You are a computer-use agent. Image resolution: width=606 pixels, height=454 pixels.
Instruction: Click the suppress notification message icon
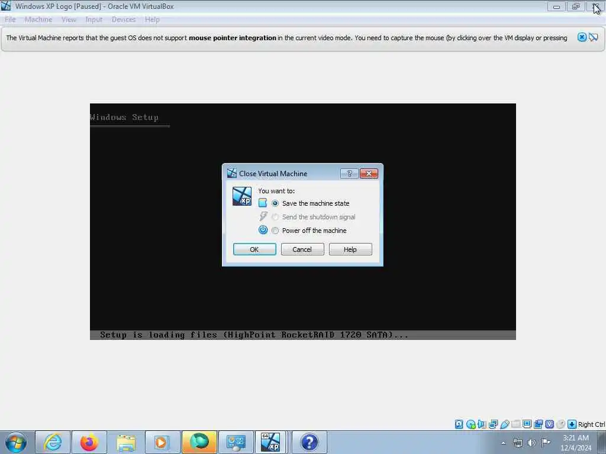point(593,37)
